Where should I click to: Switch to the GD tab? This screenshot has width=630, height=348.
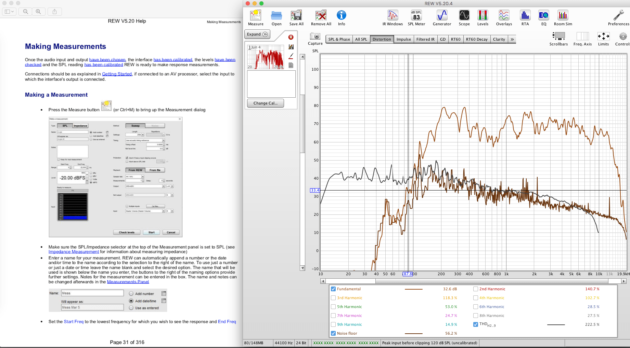click(x=442, y=39)
